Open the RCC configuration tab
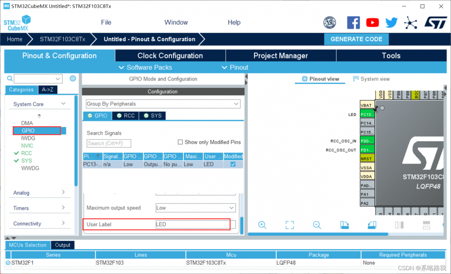This screenshot has height=274, width=451. (125, 116)
